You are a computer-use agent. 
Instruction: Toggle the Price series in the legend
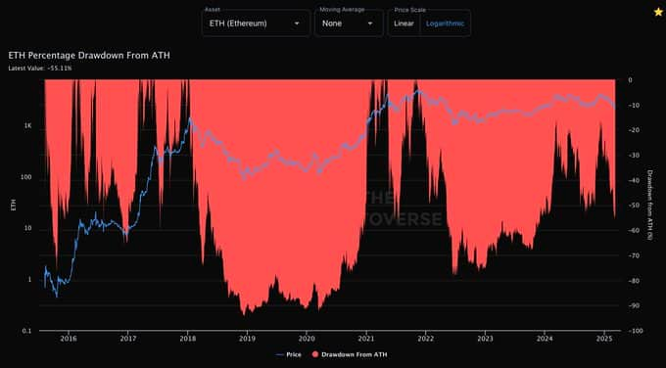click(x=288, y=354)
